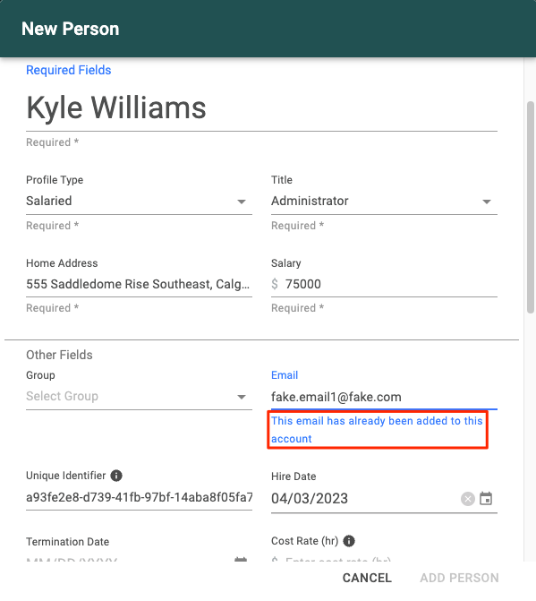The height and width of the screenshot is (601, 536).
Task: Click the Email field label
Action: 285,375
